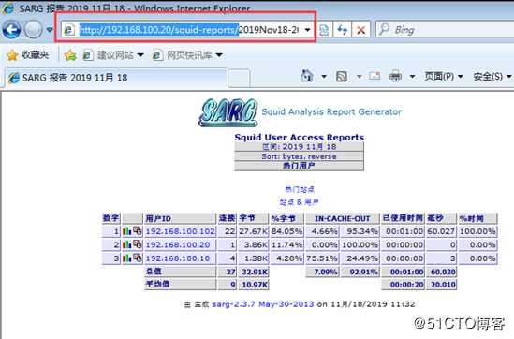This screenshot has width=514, height=339.
Task: Open the sites & users link
Action: pos(299,202)
